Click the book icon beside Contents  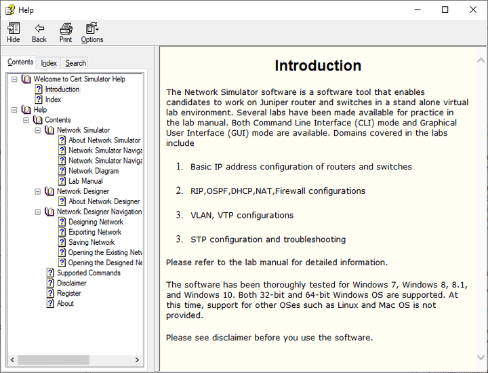point(38,120)
